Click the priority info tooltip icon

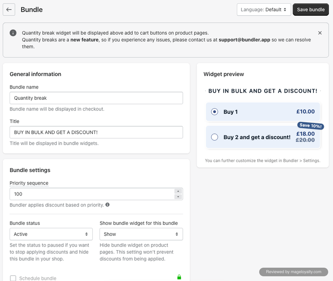[107, 205]
